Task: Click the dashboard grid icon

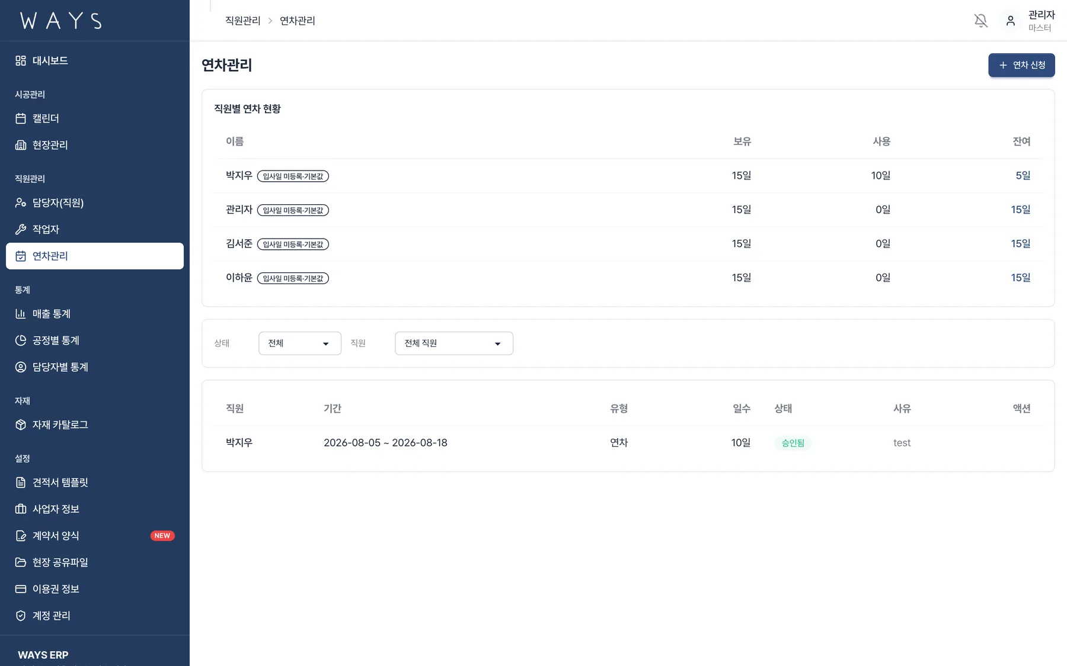Action: [x=21, y=60]
